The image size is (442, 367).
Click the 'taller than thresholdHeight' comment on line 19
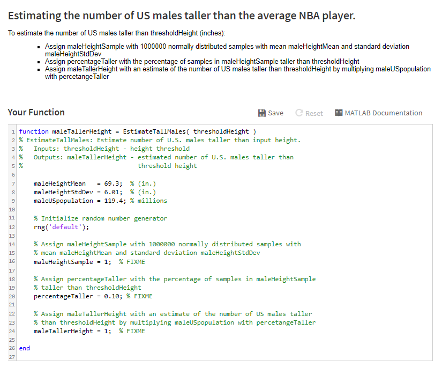tap(87, 288)
